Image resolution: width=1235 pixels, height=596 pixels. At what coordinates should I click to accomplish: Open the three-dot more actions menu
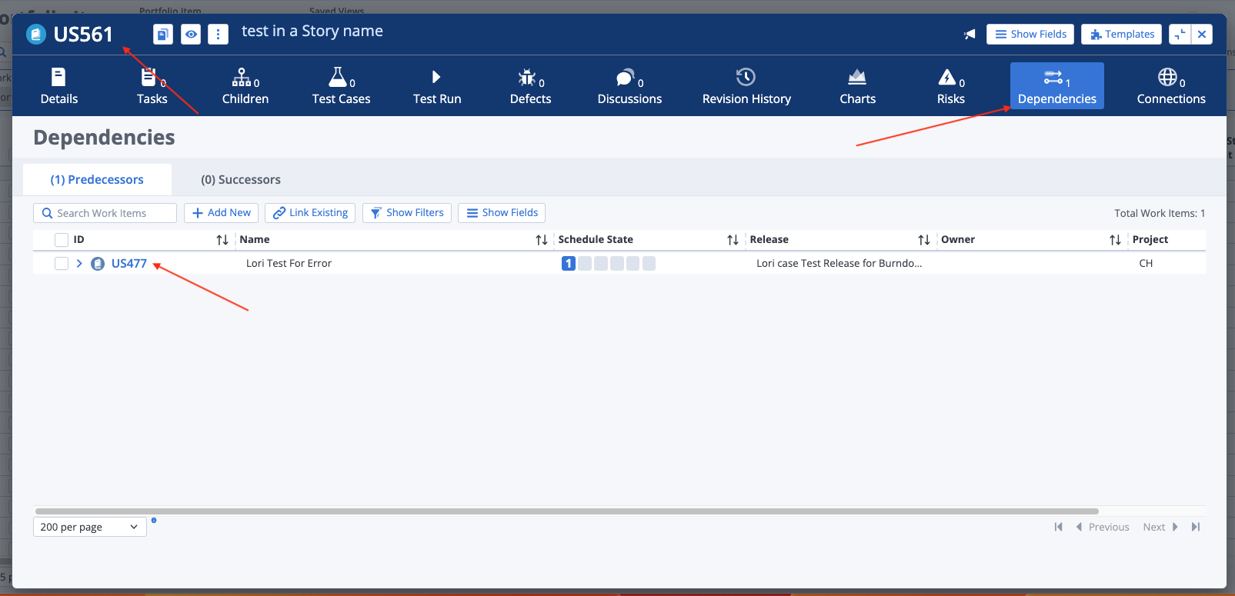click(218, 35)
